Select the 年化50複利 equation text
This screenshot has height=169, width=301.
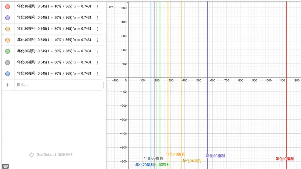(54, 51)
